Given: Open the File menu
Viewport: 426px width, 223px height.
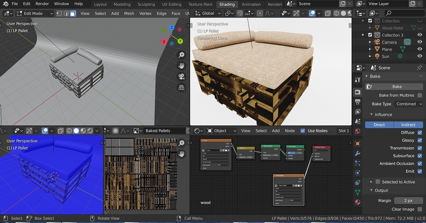Looking at the screenshot, I should pos(15,4).
